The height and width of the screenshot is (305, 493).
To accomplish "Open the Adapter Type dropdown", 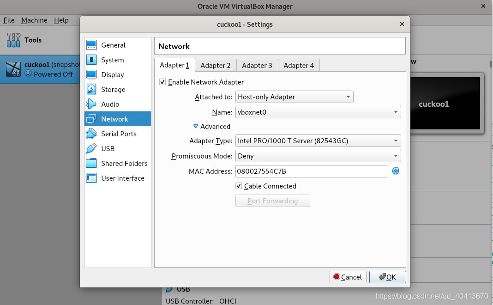I will 318,140.
